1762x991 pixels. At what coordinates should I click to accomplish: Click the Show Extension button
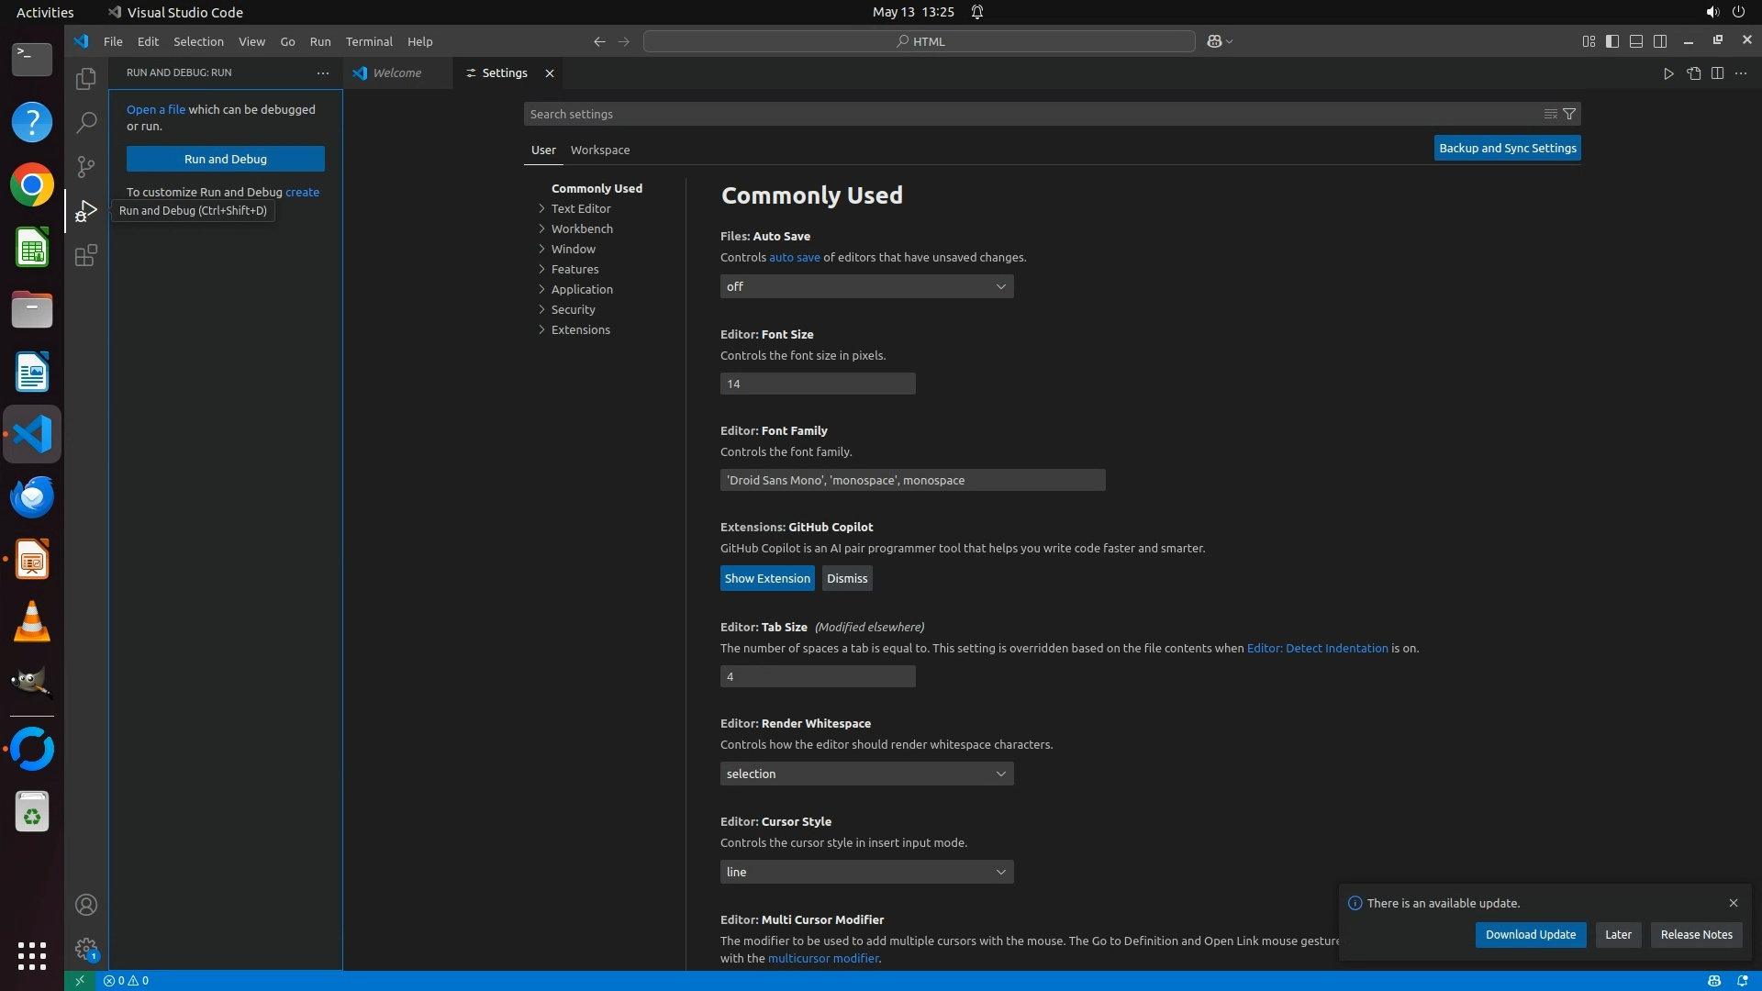[x=767, y=578]
